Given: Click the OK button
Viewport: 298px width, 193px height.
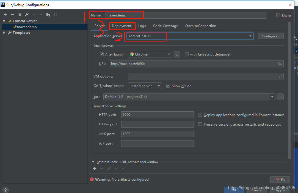Looking at the screenshot, I should pos(234,190).
